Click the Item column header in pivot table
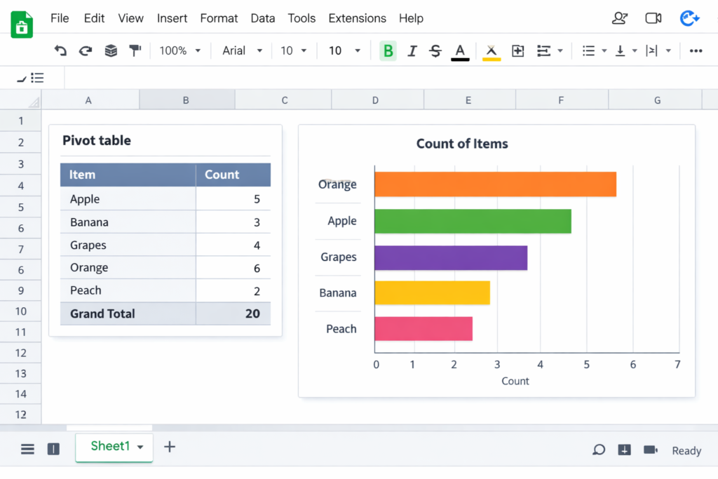 [83, 175]
